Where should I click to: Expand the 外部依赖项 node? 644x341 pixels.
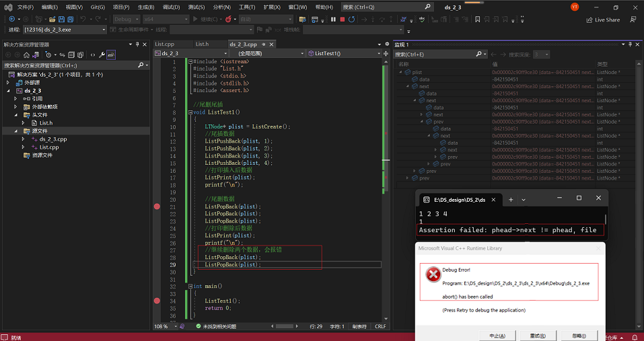[16, 107]
